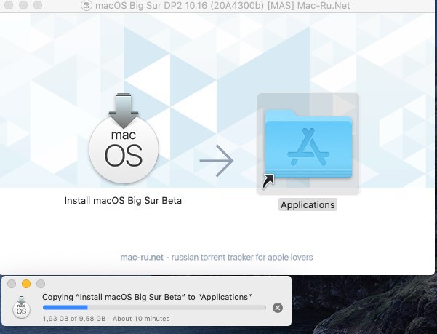
Task: Click the Applications folder shortcut icon
Action: (308, 144)
